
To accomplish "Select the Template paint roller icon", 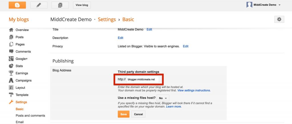I will click(x=11, y=95).
